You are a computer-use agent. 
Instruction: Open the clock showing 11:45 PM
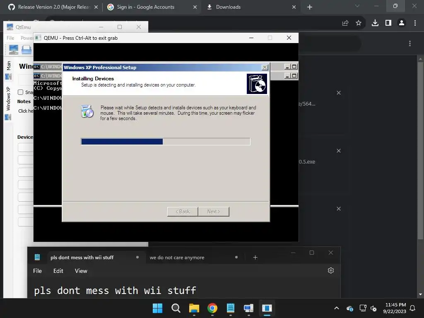pyautogui.click(x=395, y=308)
